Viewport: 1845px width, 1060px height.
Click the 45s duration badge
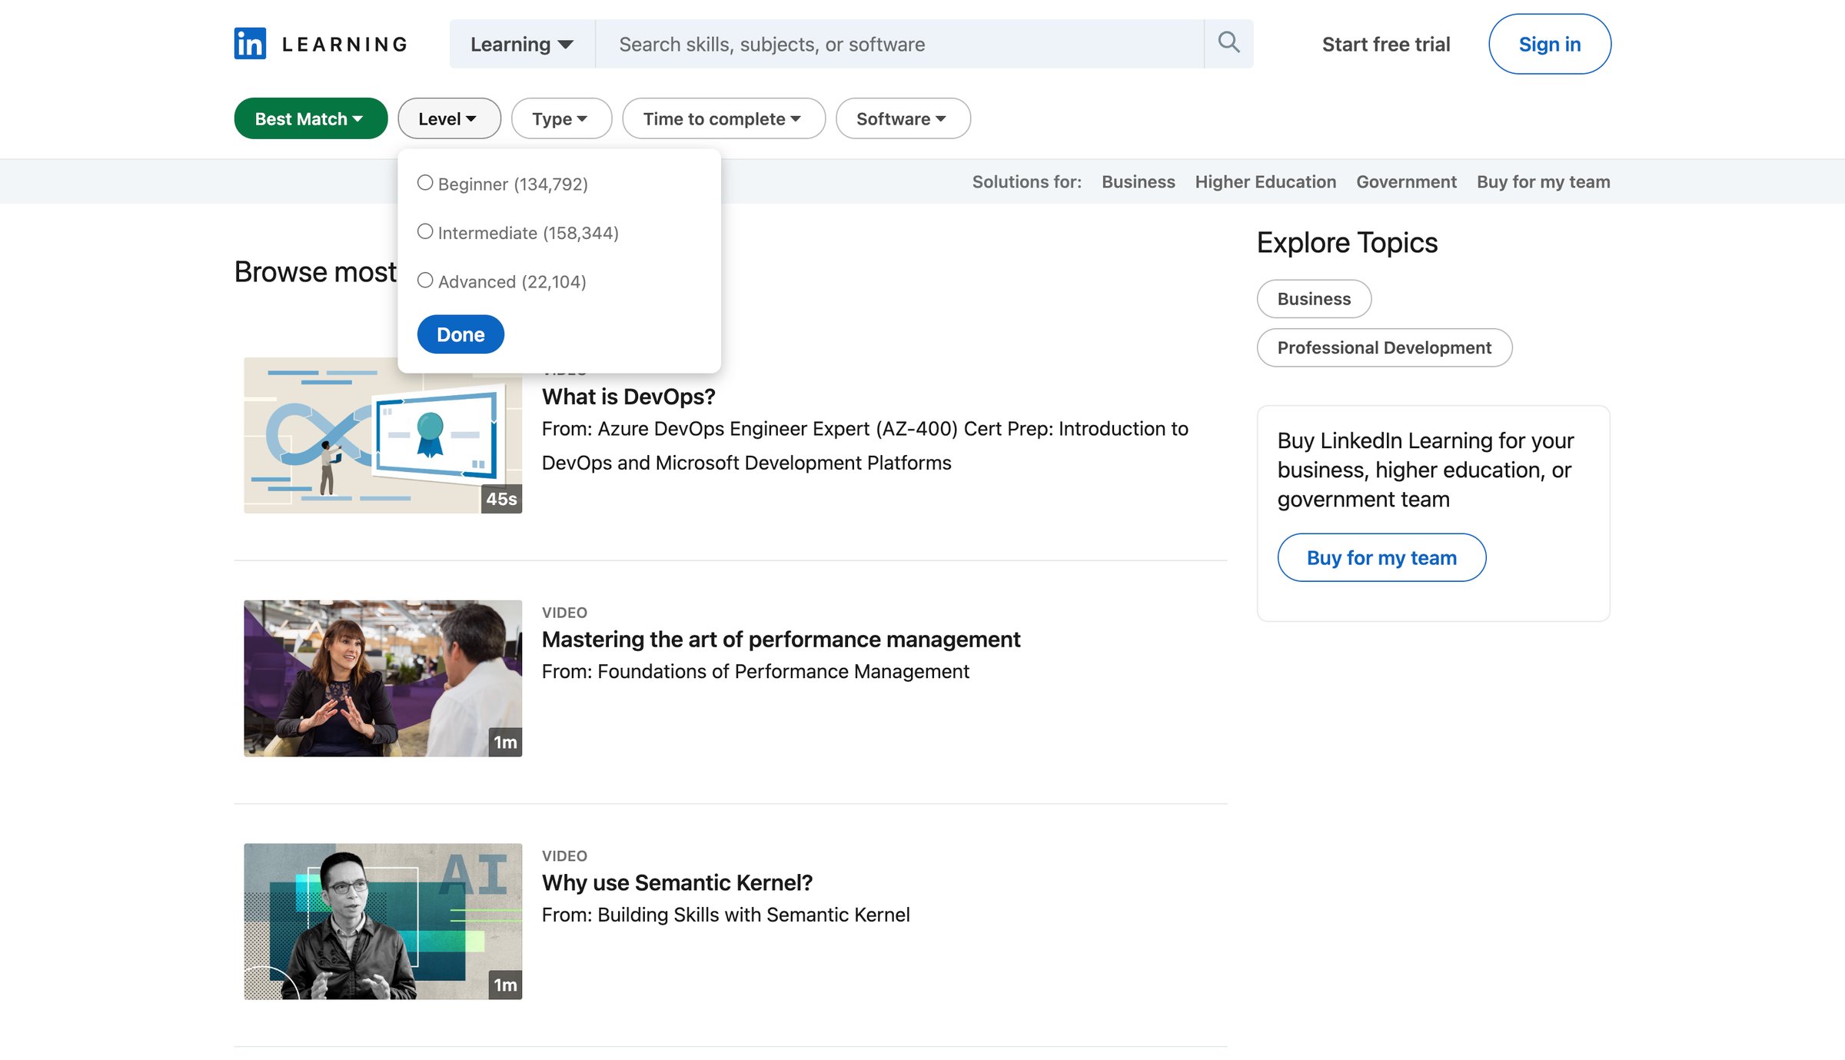point(501,498)
